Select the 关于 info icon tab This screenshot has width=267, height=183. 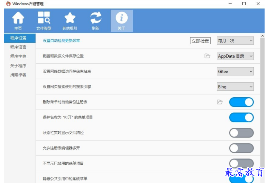coord(122,21)
